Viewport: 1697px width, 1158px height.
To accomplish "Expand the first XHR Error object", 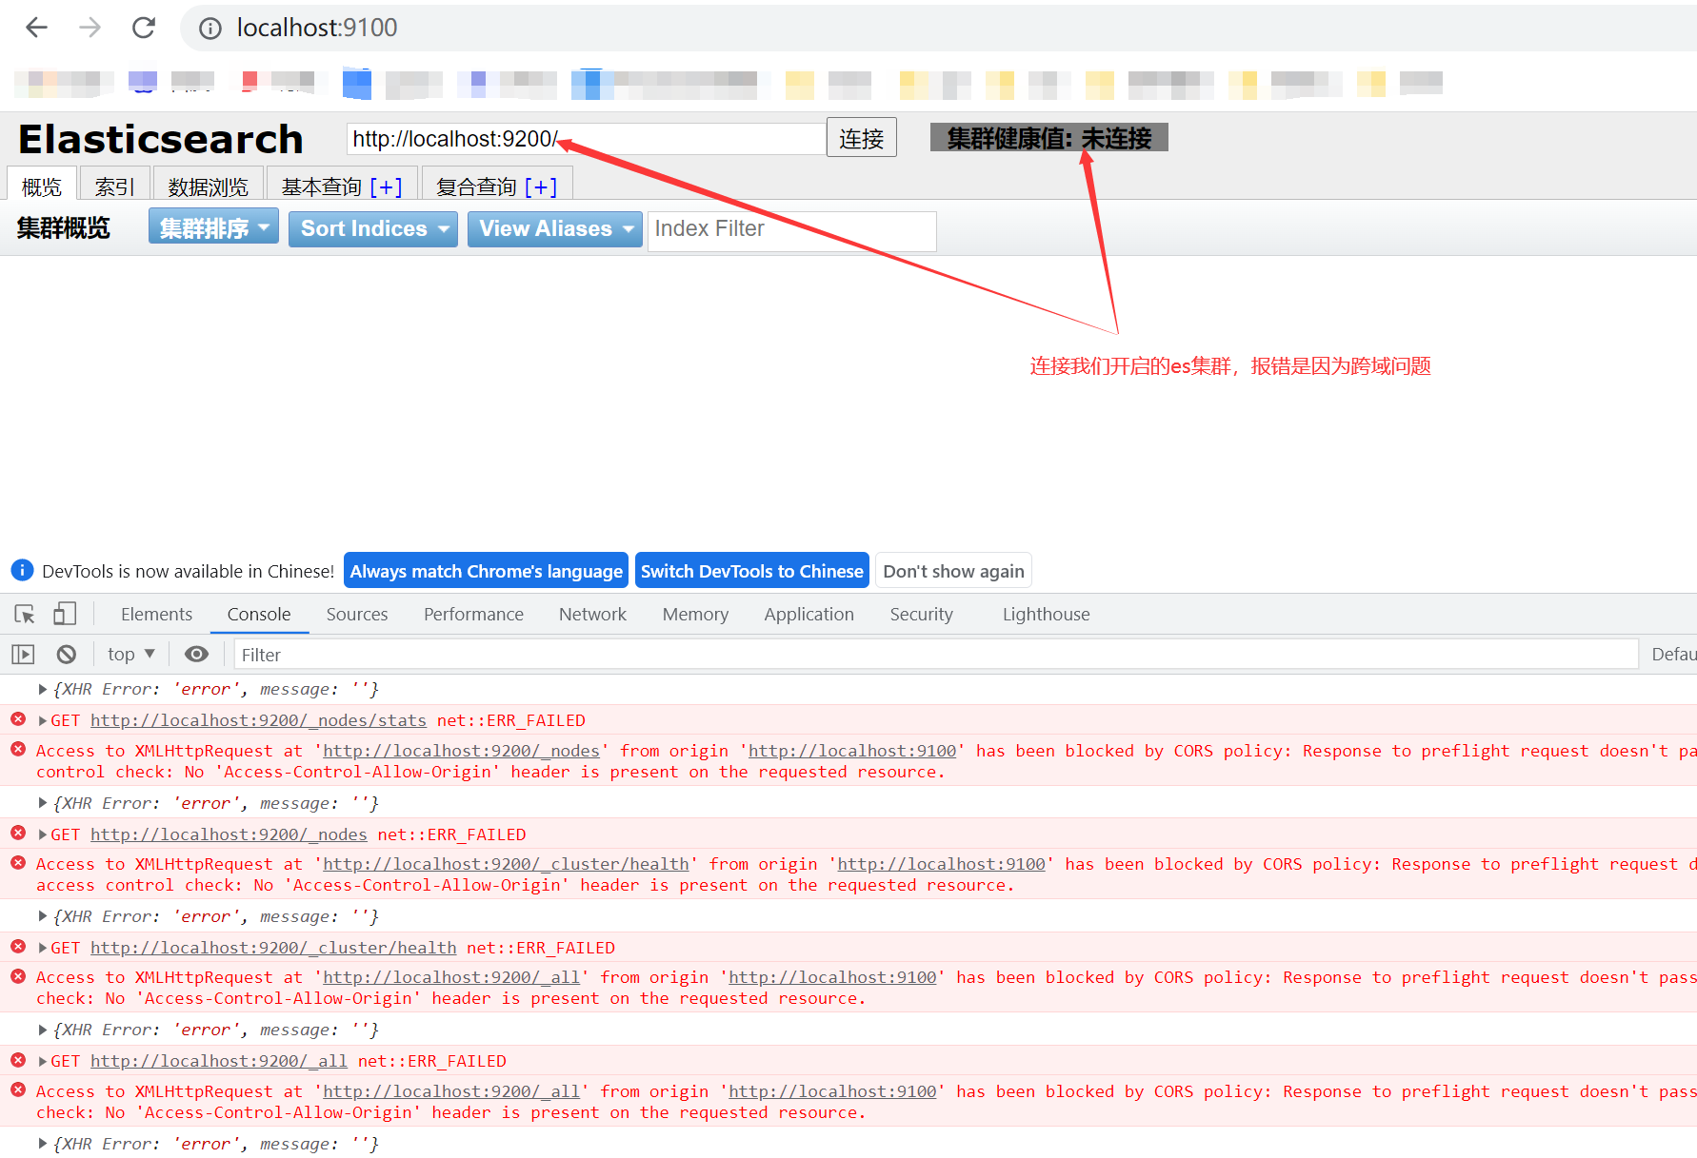I will [x=42, y=689].
